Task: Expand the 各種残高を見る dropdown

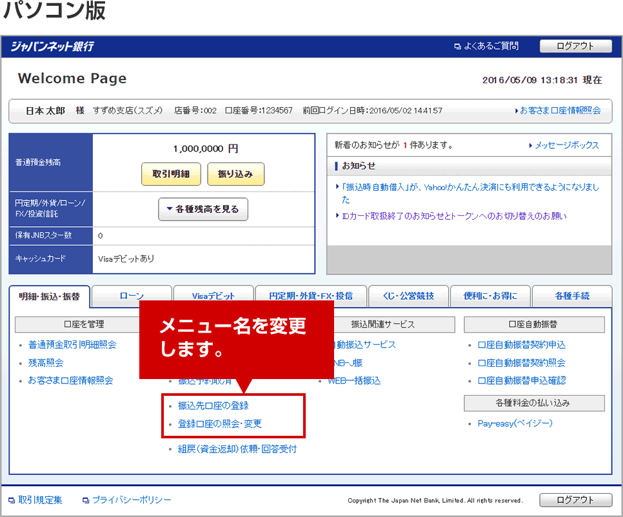Action: 203,209
